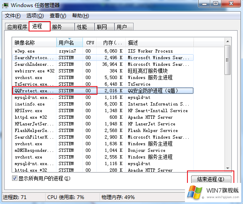Click the HP LaserJet Service description
243x204 pixels.
coord(151,124)
